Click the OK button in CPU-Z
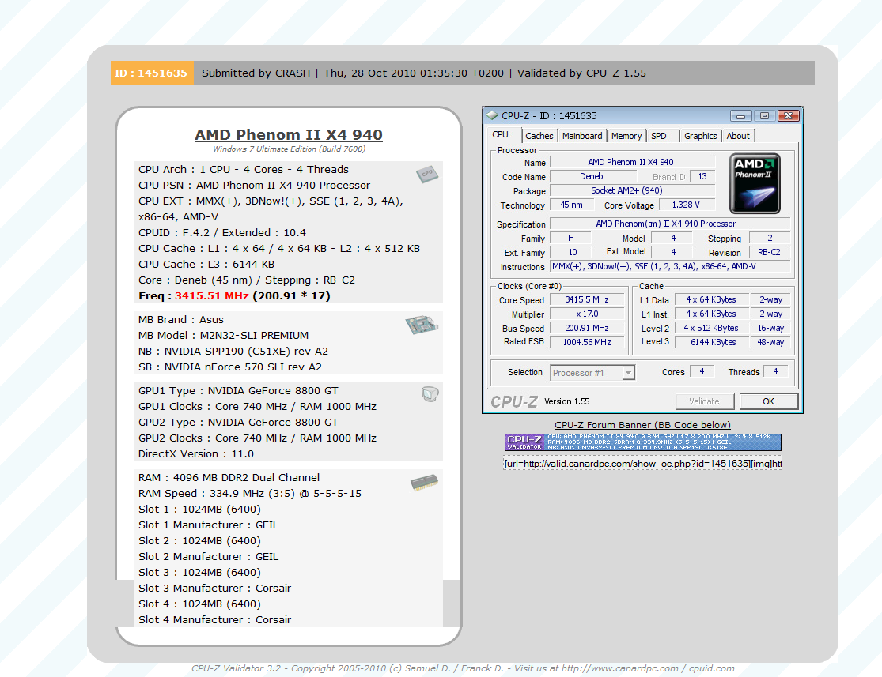 click(768, 401)
